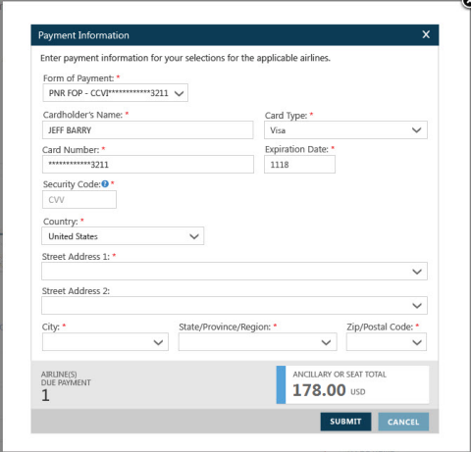Select the Expiration Date field

click(x=299, y=165)
